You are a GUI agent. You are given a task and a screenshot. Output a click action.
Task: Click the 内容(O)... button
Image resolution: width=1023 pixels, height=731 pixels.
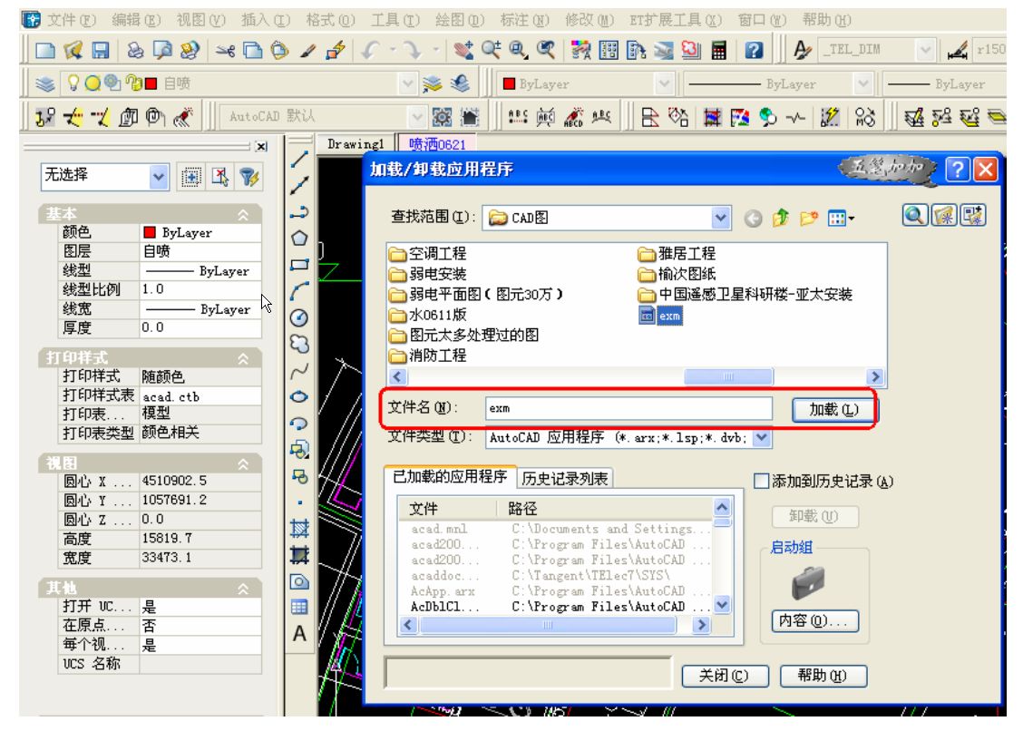(x=814, y=620)
